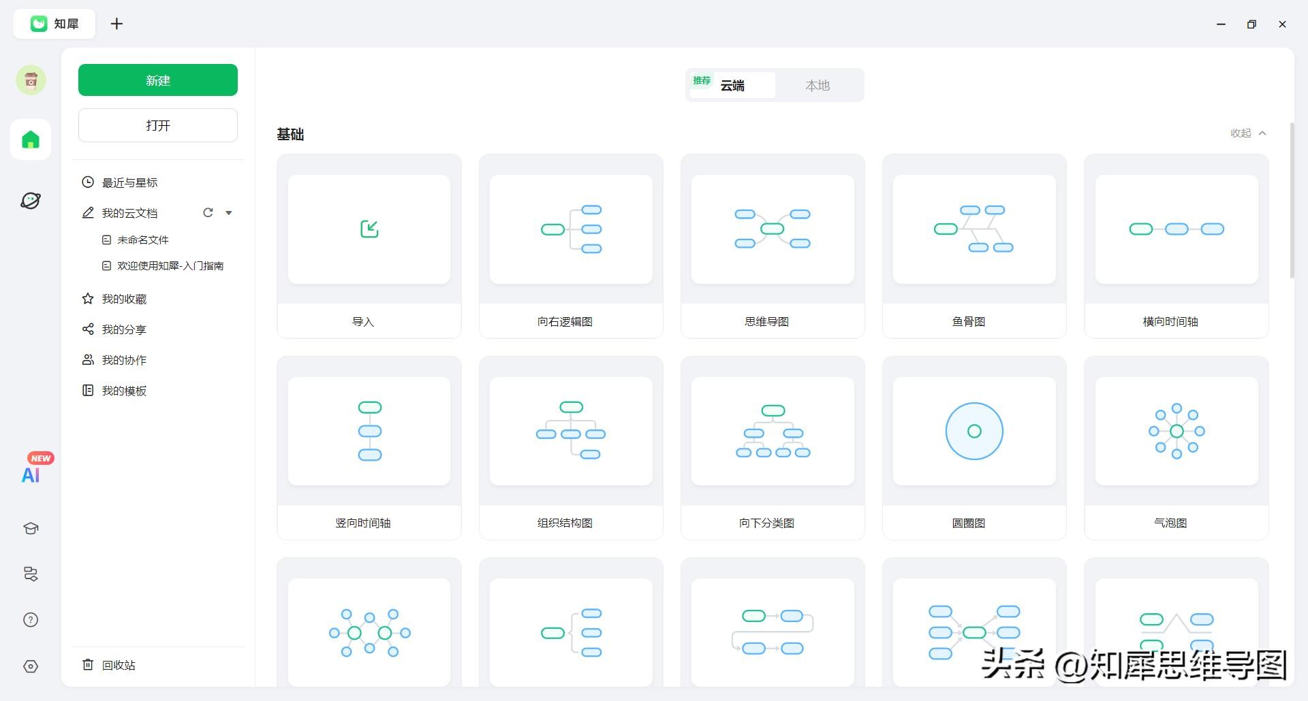This screenshot has width=1308, height=701.
Task: Open 最近与星标 in the sidebar
Action: coord(129,182)
